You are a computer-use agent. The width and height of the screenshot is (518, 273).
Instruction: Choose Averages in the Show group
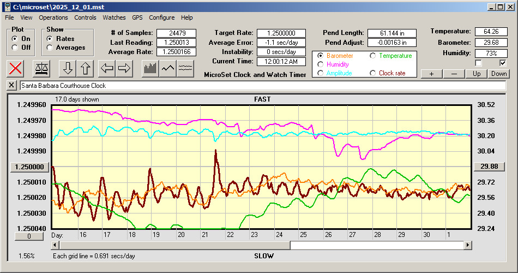click(50, 48)
